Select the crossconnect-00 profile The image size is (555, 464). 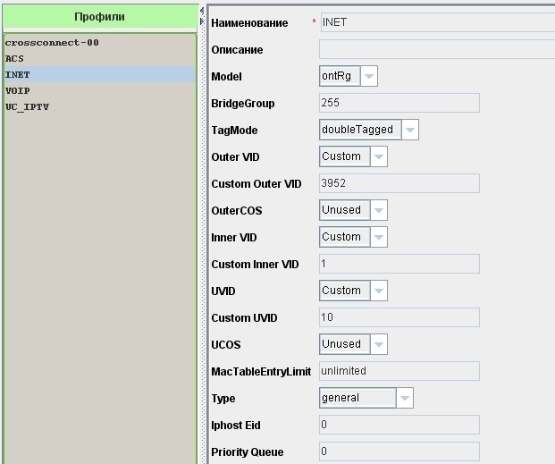52,42
